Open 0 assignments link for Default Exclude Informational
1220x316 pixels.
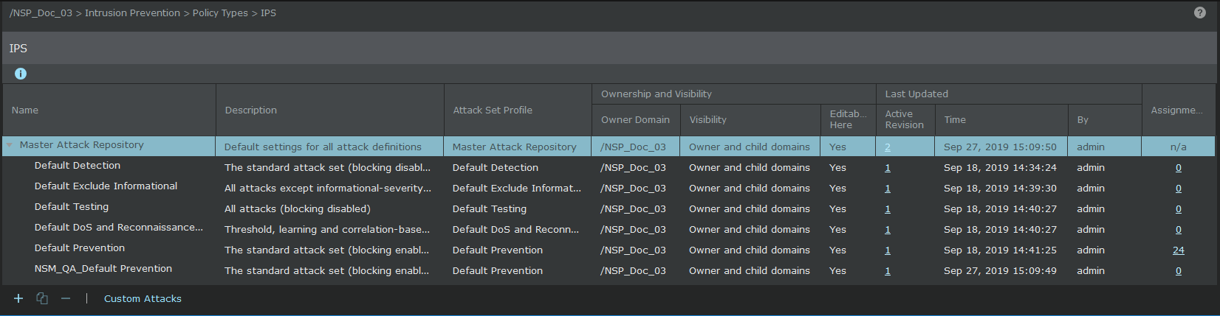[1179, 188]
